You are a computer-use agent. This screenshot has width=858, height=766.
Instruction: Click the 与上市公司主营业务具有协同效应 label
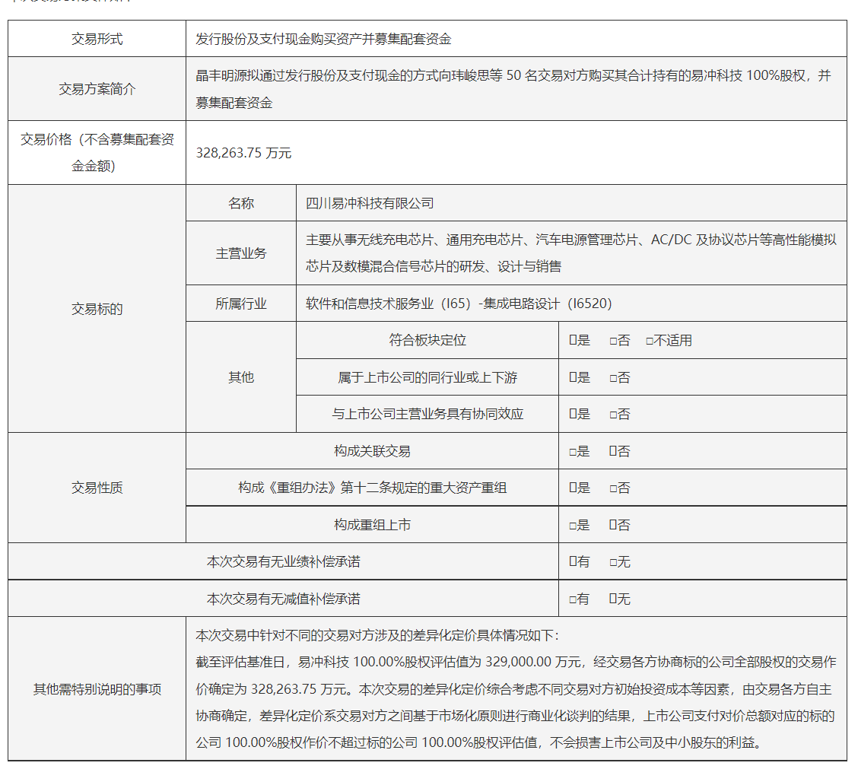pos(427,414)
